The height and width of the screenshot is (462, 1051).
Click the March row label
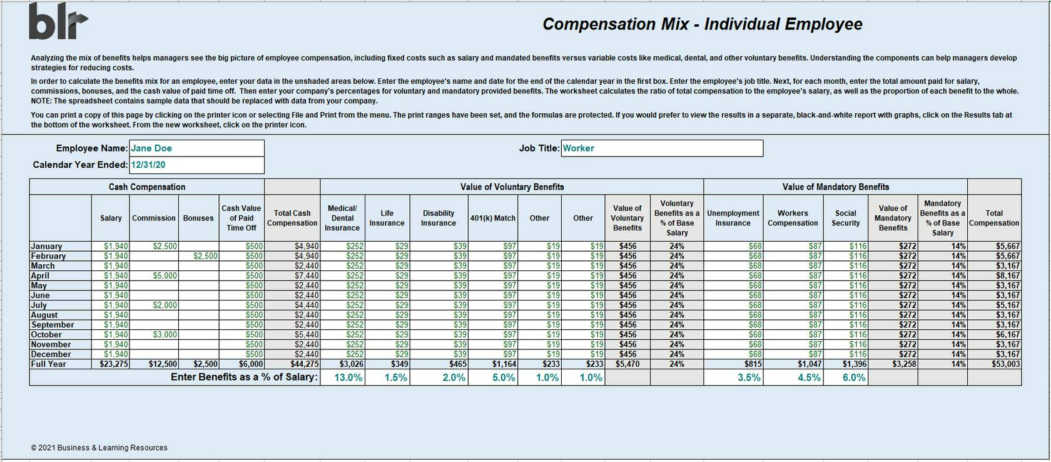coord(61,266)
